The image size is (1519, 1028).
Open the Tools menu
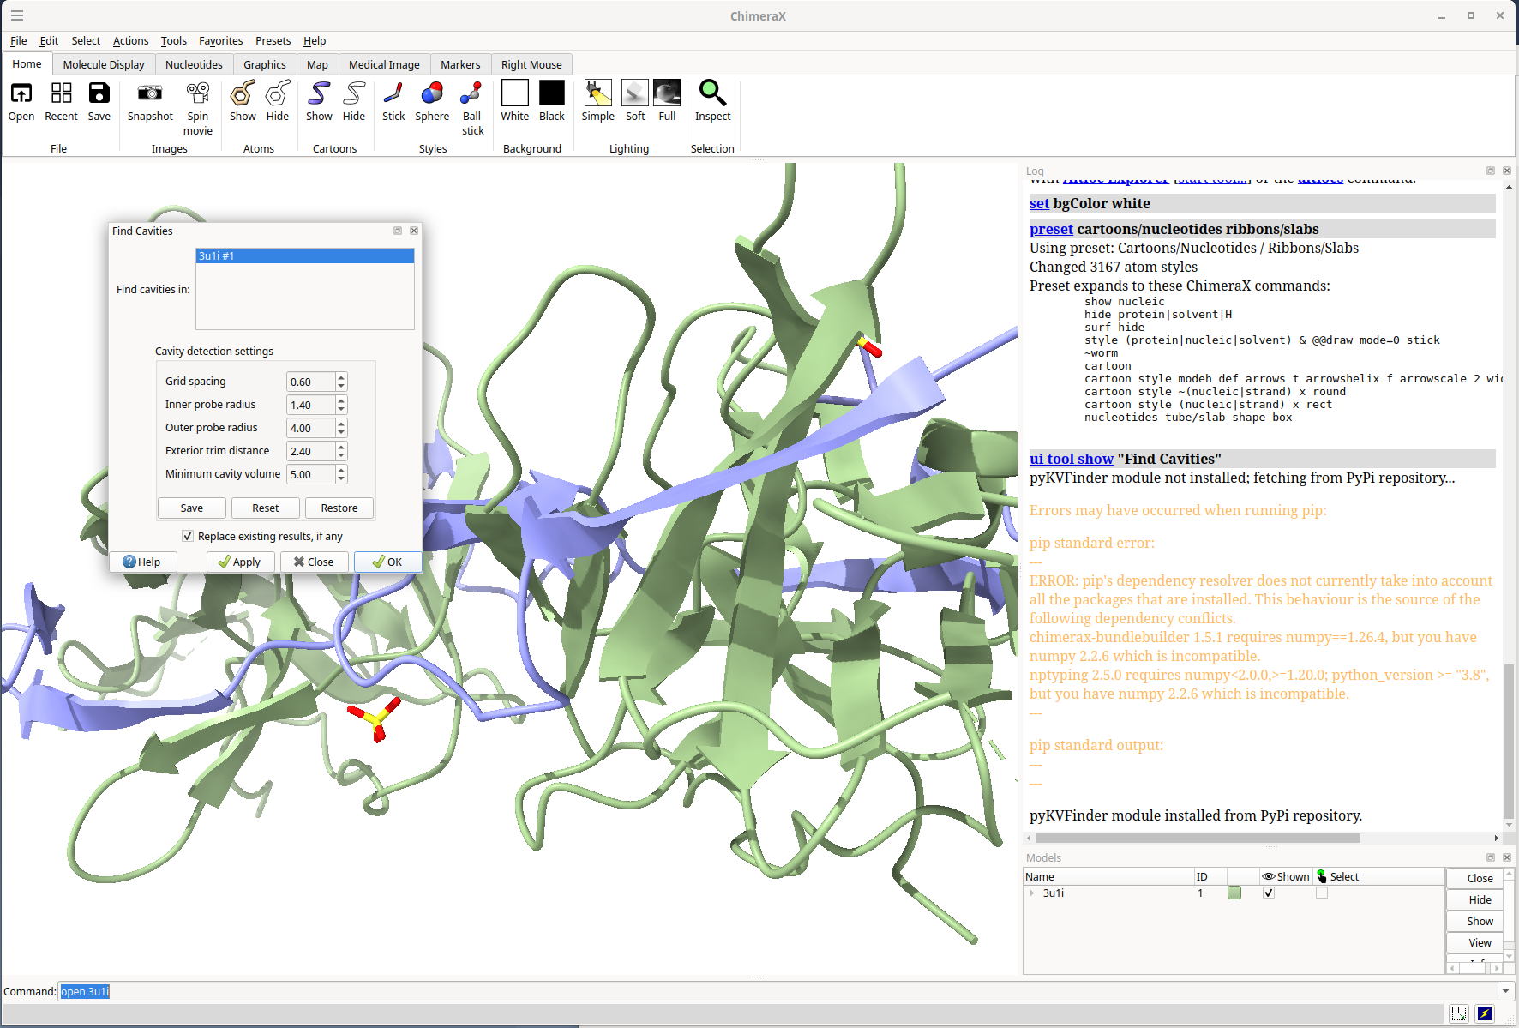click(173, 40)
